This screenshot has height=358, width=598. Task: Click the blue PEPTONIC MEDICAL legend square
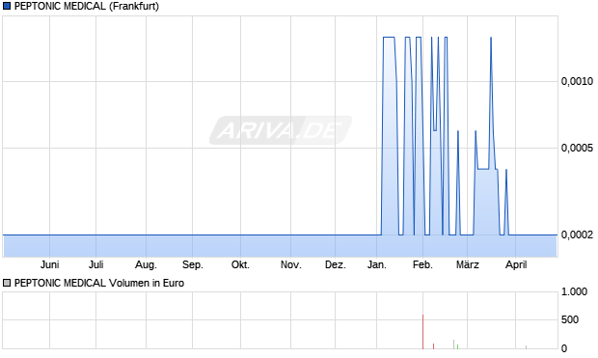[7, 6]
